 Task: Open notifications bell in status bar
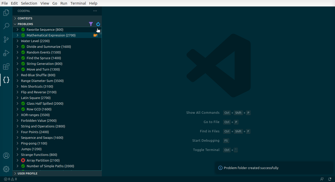pyautogui.click(x=330, y=179)
